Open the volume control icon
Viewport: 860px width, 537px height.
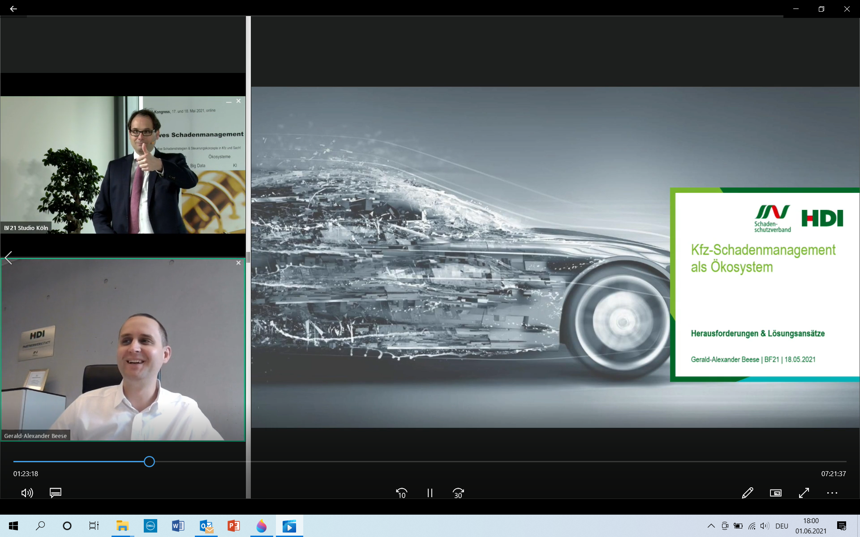(27, 493)
